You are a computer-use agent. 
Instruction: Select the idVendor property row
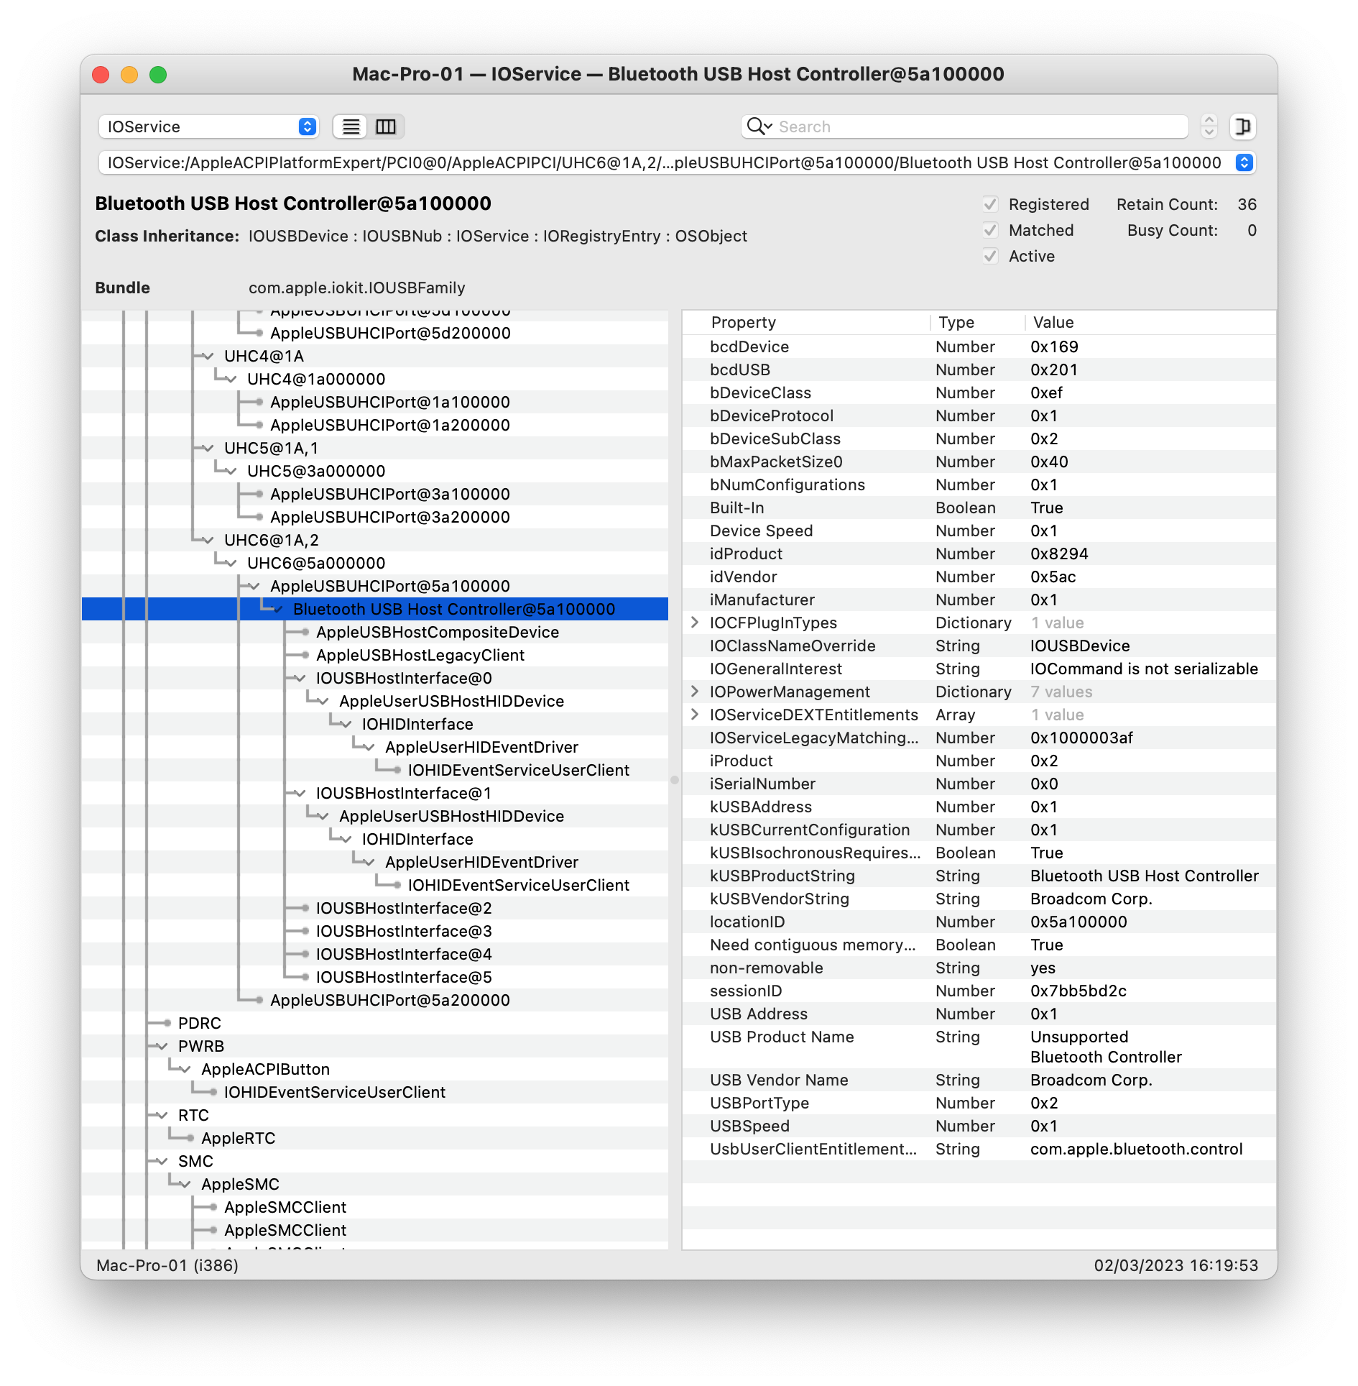click(979, 577)
